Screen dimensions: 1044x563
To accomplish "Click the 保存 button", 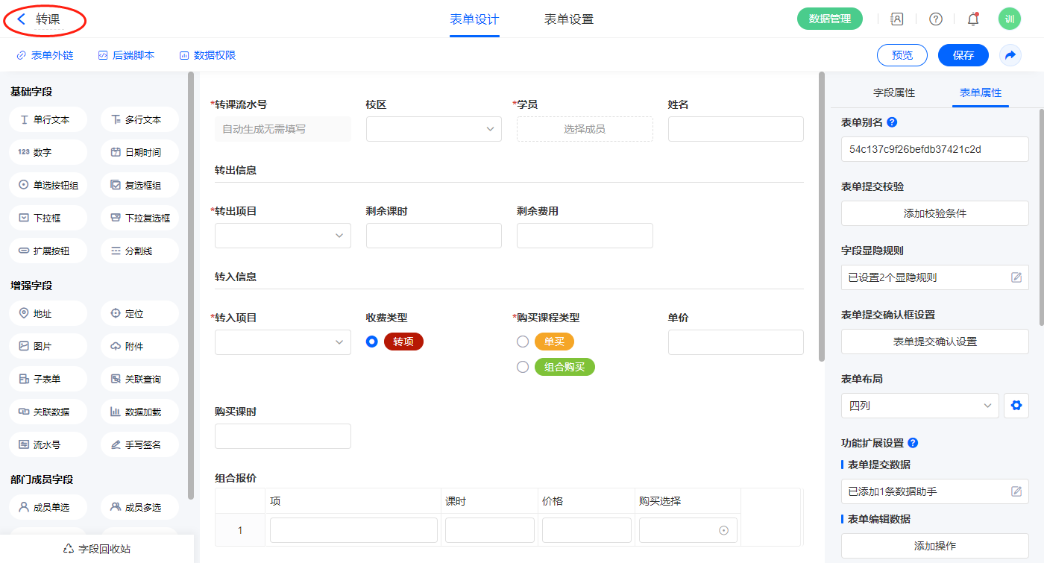I will tap(963, 55).
